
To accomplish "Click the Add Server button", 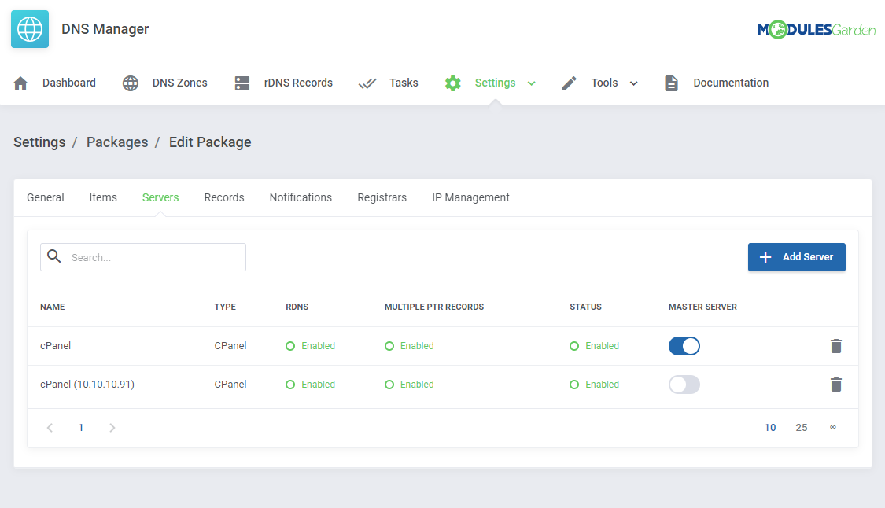I will tap(796, 257).
